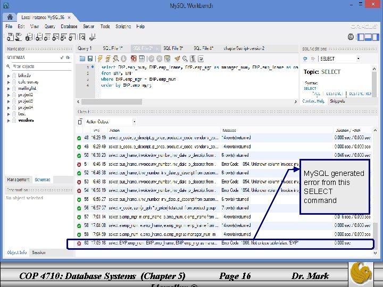
Task: Expand the vendors schema
Action: pos(9,120)
